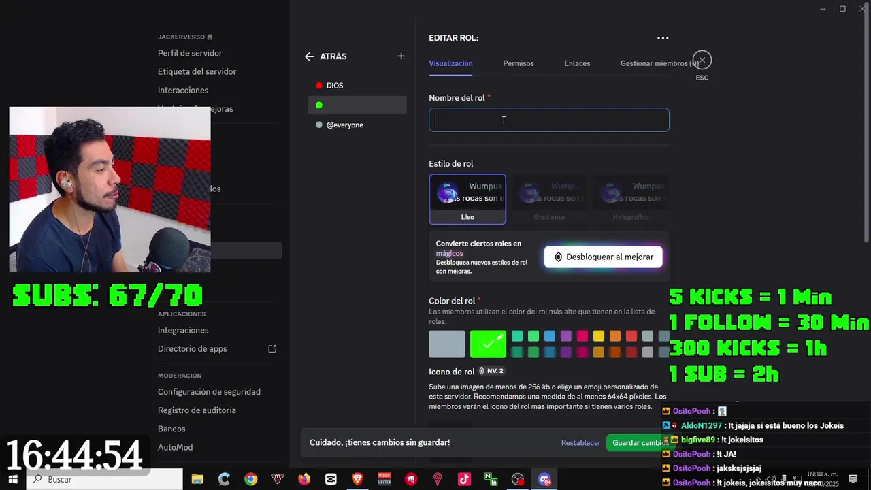The height and width of the screenshot is (490, 871).
Task: Open Etiqueta del servidor settings
Action: coord(197,71)
